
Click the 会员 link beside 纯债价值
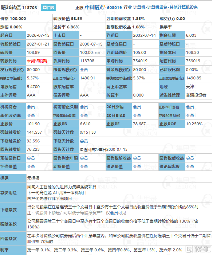click(31, 166)
